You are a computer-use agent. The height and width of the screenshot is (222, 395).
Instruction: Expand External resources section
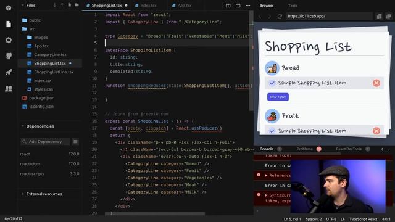tap(22, 194)
